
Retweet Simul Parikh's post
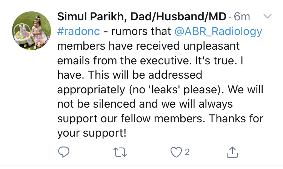tap(119, 152)
